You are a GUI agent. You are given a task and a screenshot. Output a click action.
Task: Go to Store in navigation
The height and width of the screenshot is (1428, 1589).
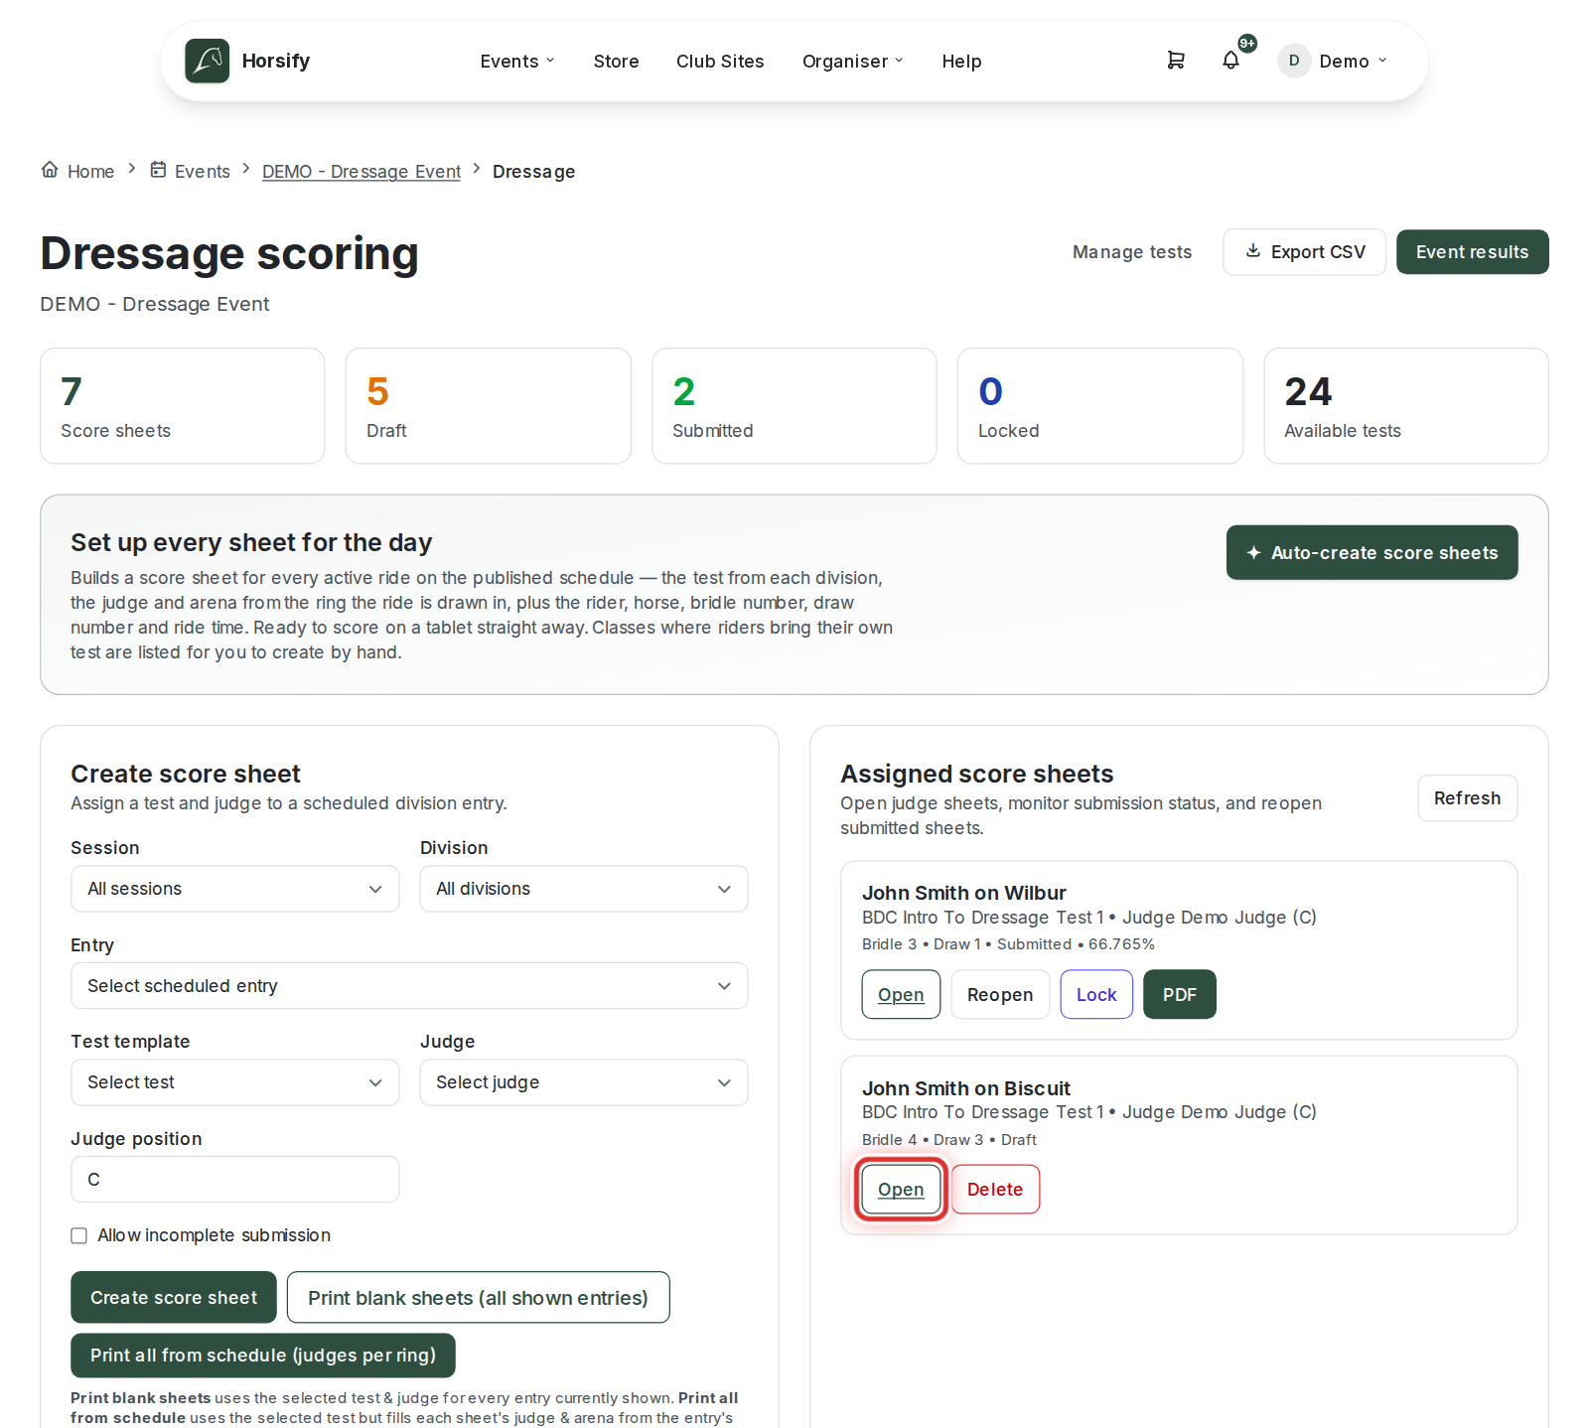click(x=616, y=62)
